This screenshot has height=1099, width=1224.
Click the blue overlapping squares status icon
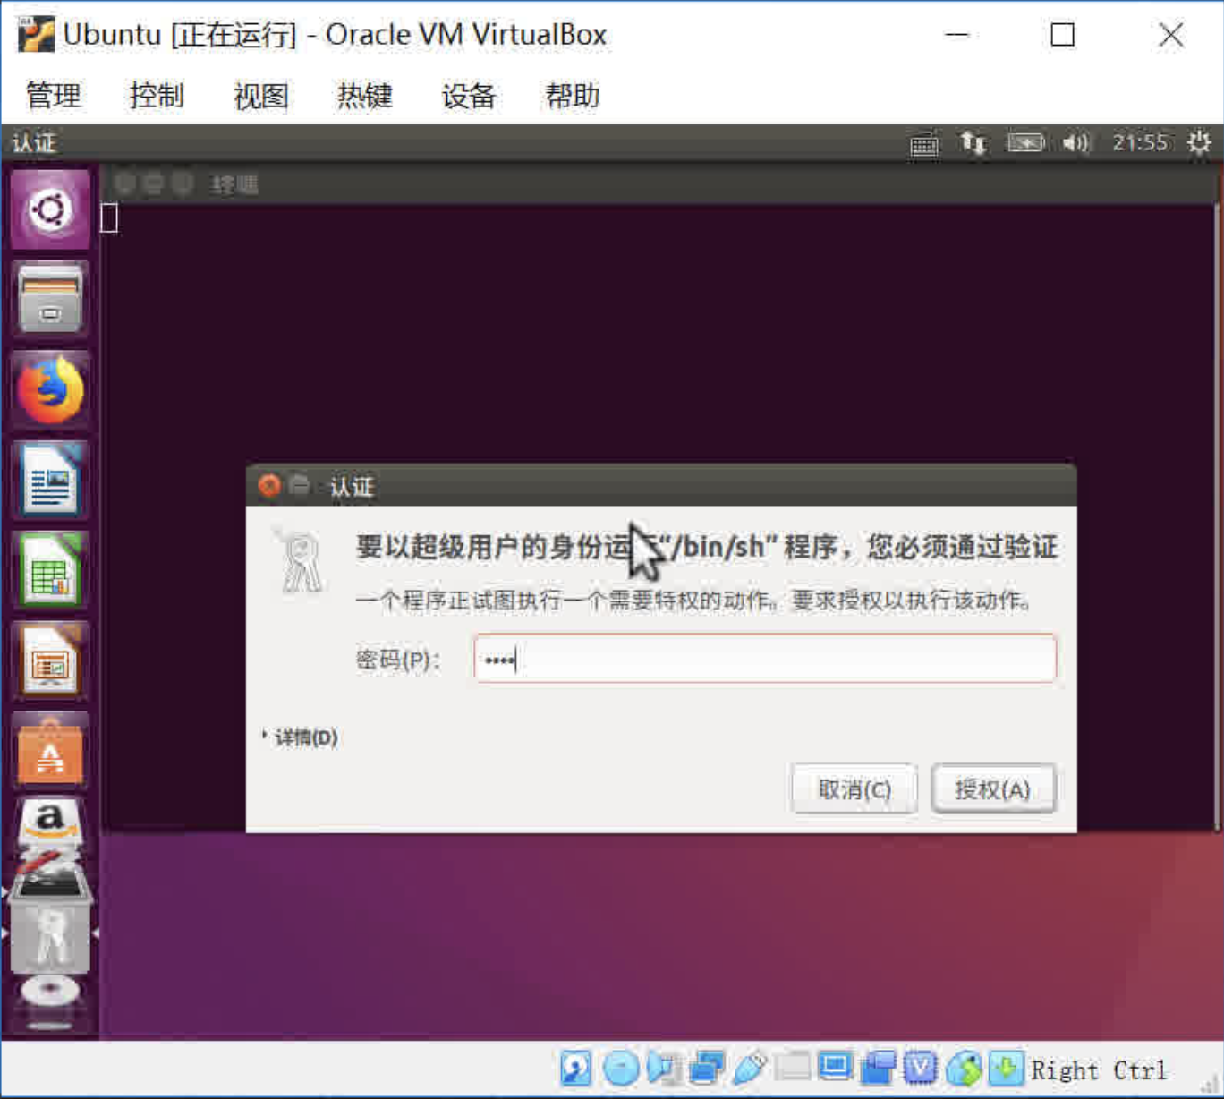878,1068
